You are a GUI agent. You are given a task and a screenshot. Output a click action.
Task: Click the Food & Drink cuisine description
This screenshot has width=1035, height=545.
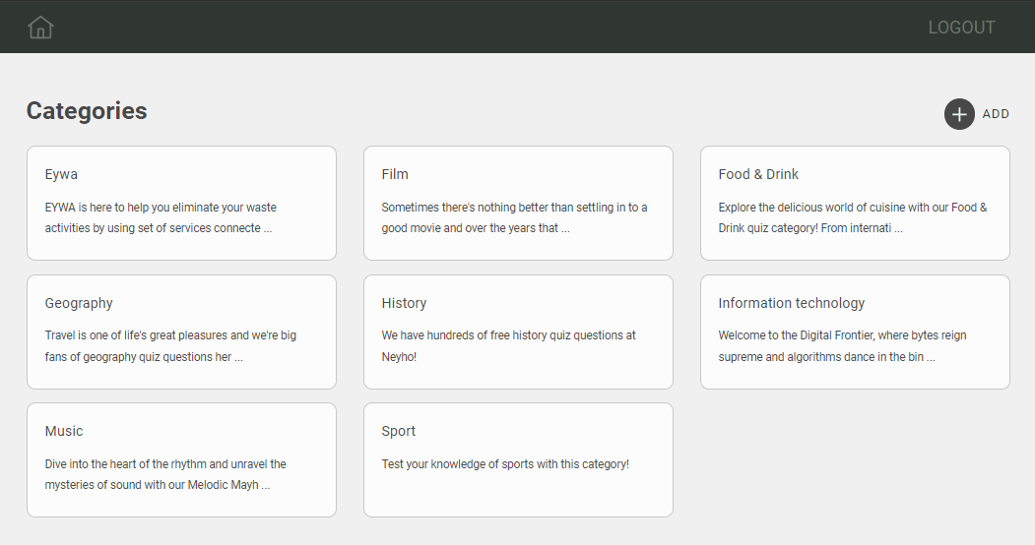coord(852,217)
